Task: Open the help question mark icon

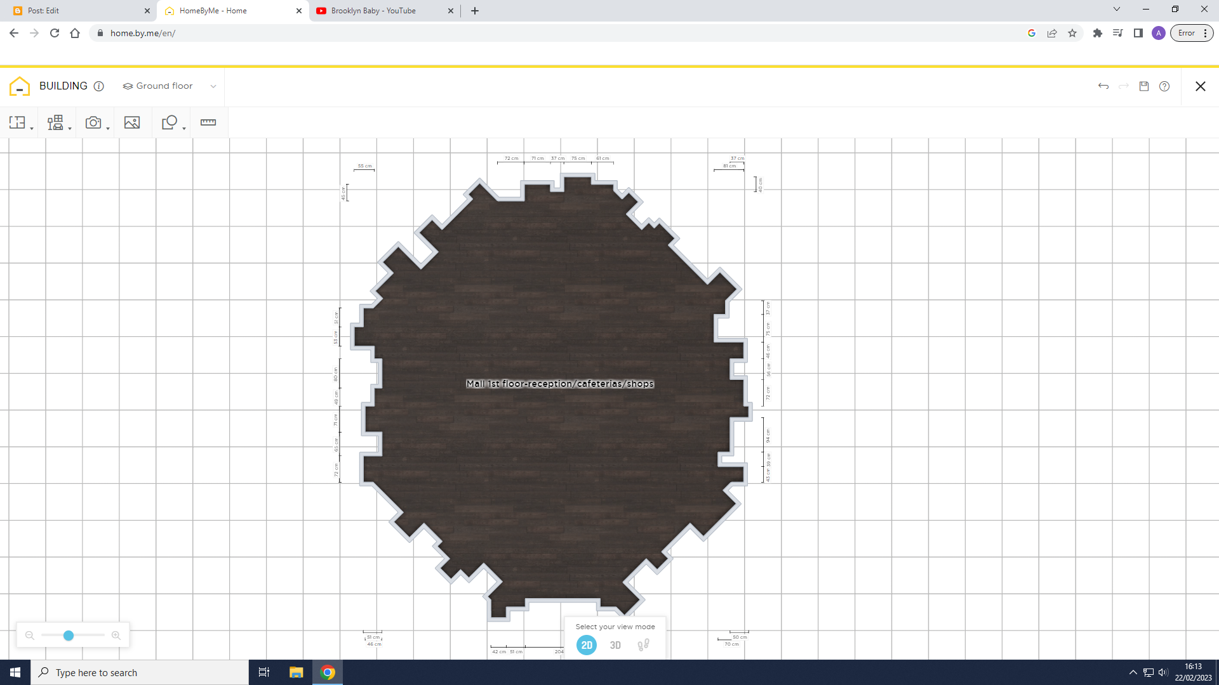Action: pyautogui.click(x=1164, y=86)
